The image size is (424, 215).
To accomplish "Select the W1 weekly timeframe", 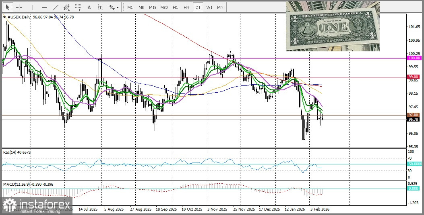I will (x=209, y=7).
